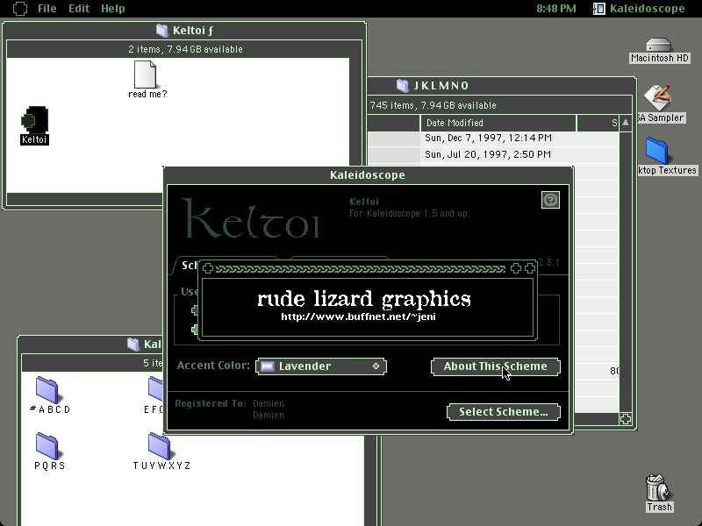Click the folder icon in JKLMNO title bar
702x526 pixels.
coord(403,85)
